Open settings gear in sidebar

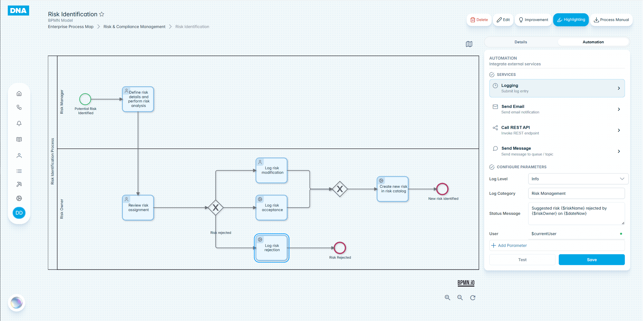point(19,198)
